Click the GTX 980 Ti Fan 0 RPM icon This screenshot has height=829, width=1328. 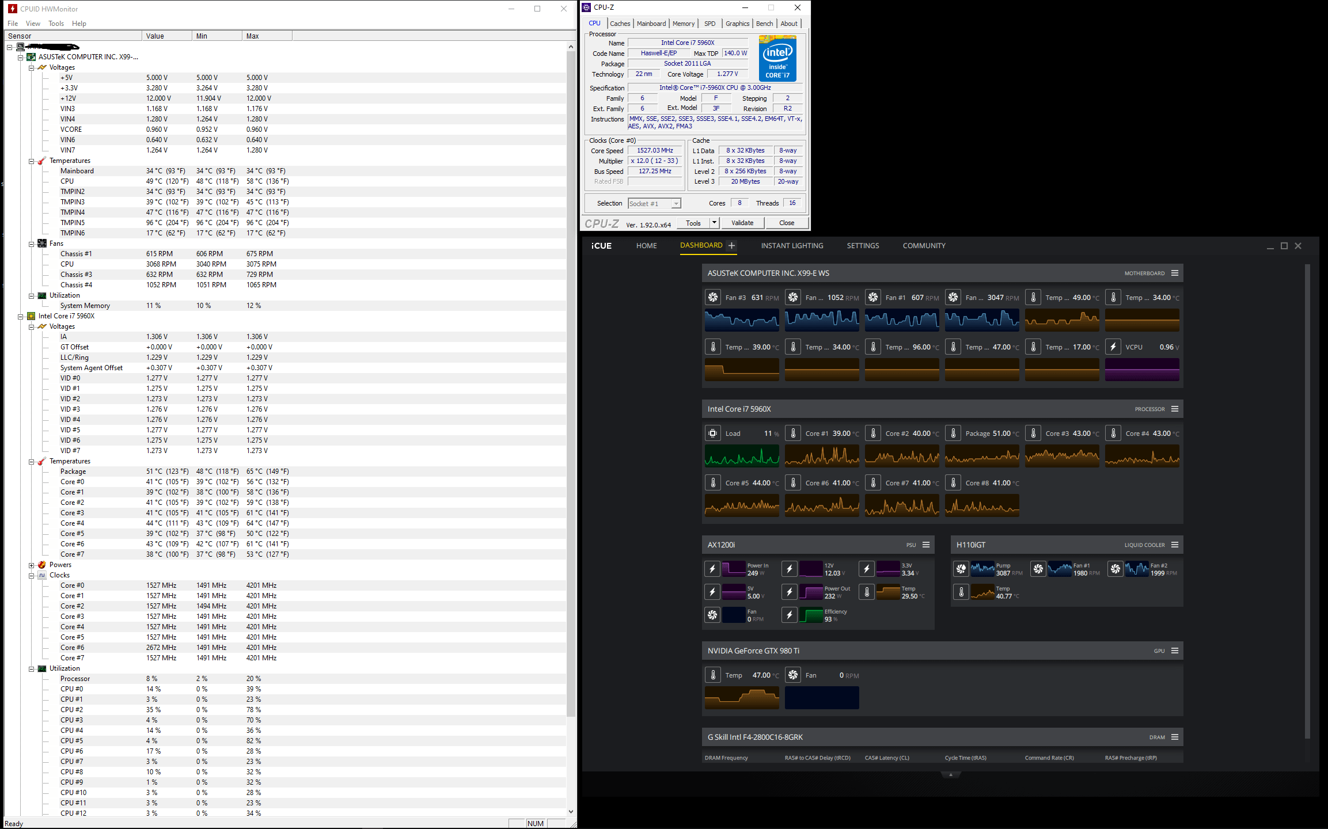pos(793,675)
